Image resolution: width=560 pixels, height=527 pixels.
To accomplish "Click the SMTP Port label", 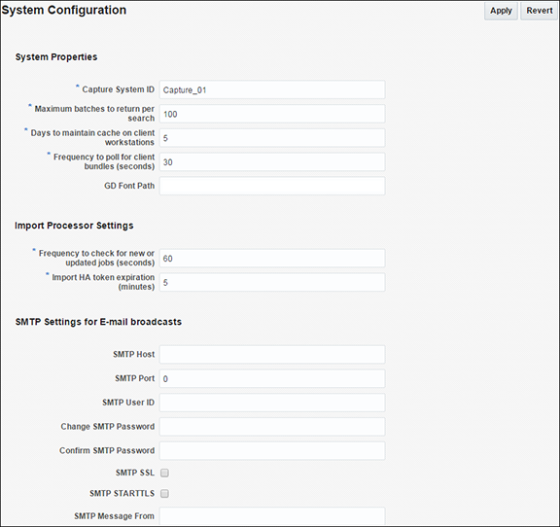I will click(x=134, y=378).
